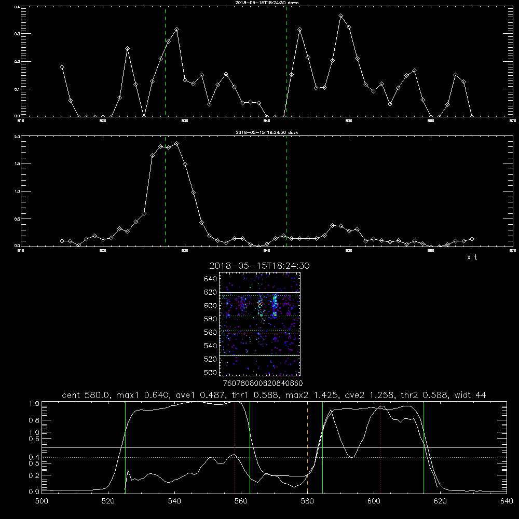Click the '500' x-axis label of bottom plot
This screenshot has width=519, height=519.
coord(42,501)
